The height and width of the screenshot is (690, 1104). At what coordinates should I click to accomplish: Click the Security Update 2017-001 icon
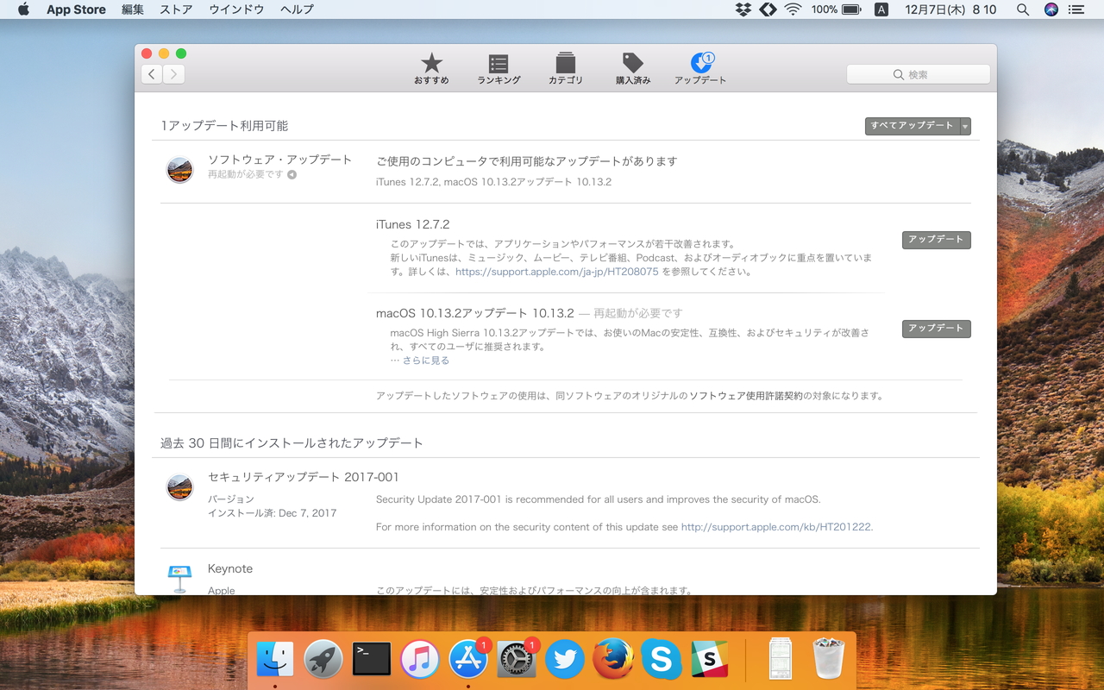[x=179, y=487]
